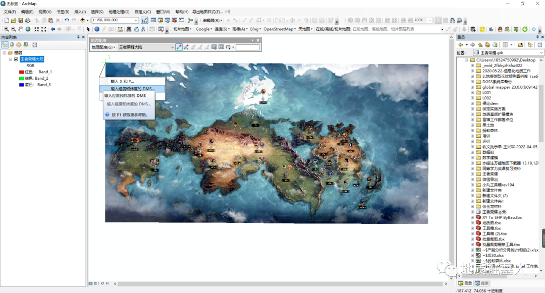Click the yellow search icon in toolbar
This screenshot has height=293, width=545.
482,29
